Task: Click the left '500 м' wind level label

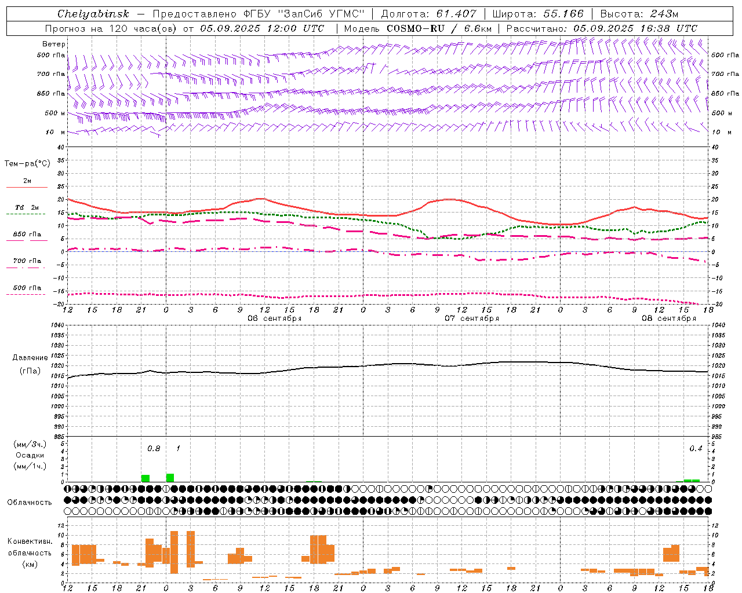Action: pos(55,113)
